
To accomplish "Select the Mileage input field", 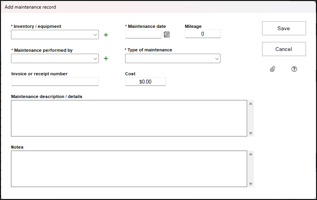I will (202, 34).
